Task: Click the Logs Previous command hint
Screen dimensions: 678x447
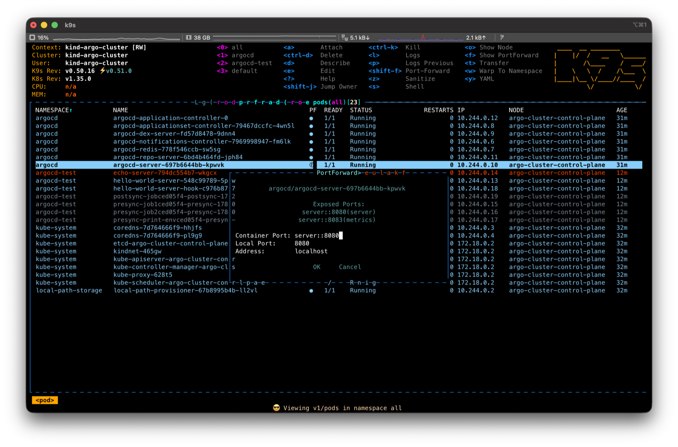Action: coord(429,63)
